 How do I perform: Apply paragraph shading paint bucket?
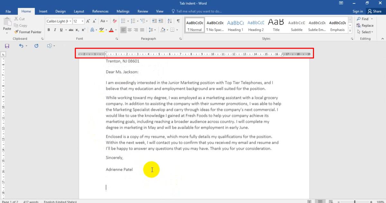[x=163, y=30]
